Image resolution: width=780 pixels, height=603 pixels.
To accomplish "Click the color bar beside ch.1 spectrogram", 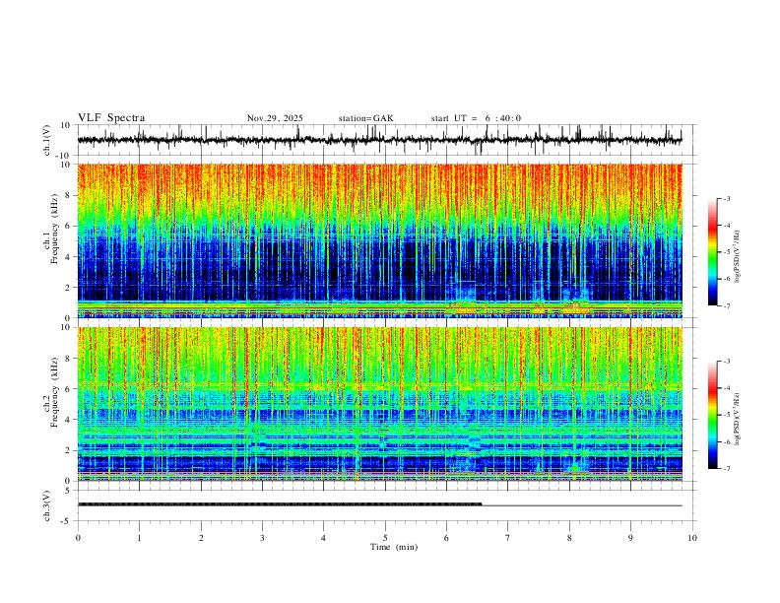I will click(x=713, y=252).
